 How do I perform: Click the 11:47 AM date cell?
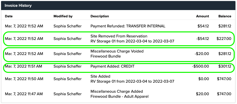[x=24, y=94]
